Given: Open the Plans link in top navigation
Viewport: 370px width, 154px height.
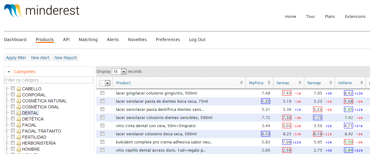Looking at the screenshot, I should pyautogui.click(x=329, y=17).
